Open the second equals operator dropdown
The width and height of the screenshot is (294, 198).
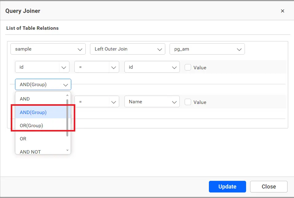(96, 102)
